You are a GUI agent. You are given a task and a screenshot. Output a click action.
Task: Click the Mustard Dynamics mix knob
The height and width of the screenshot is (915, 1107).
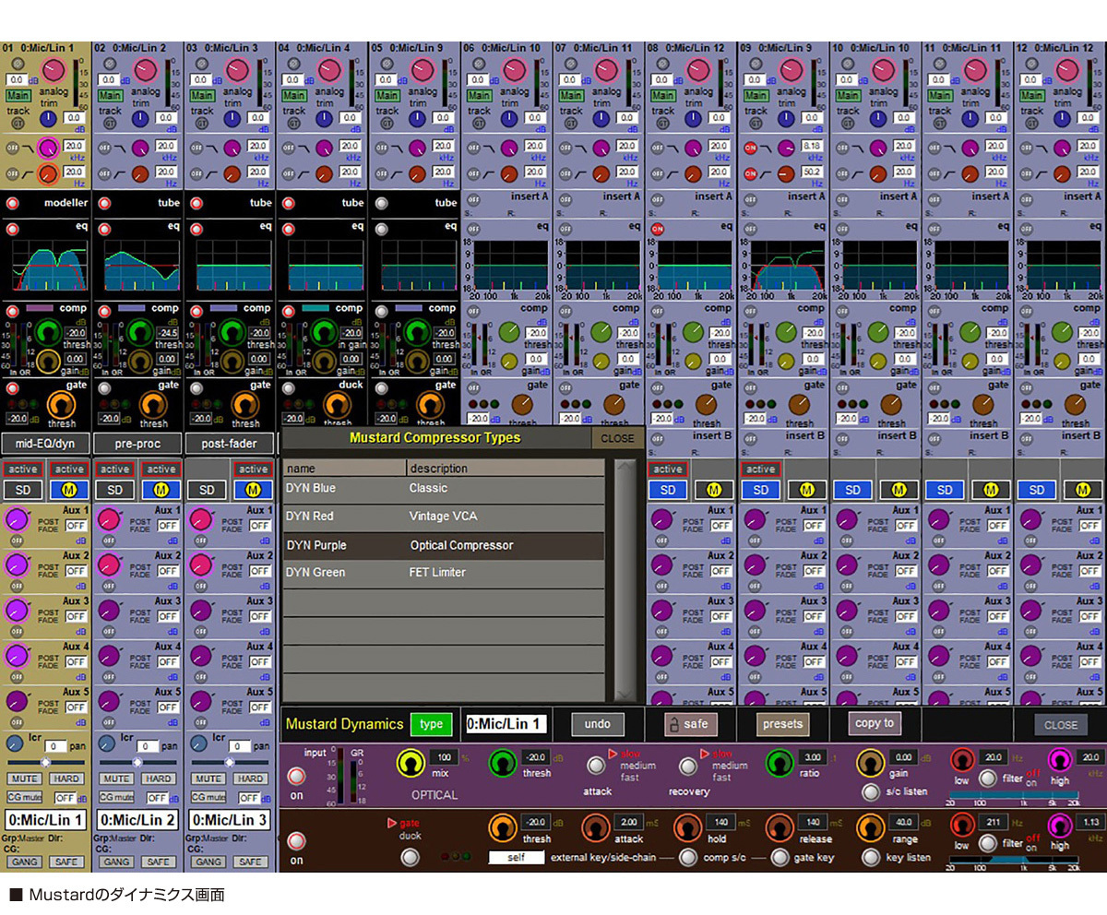410,763
